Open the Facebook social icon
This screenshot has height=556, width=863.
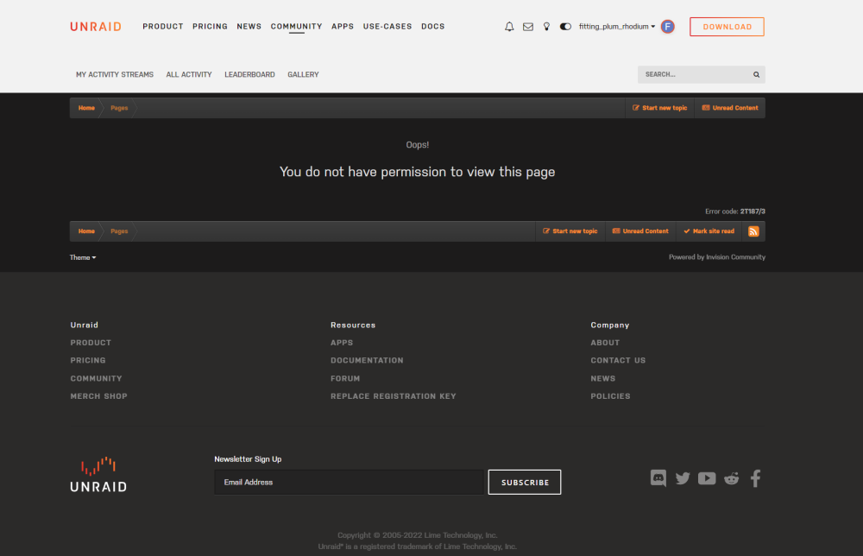click(x=756, y=477)
